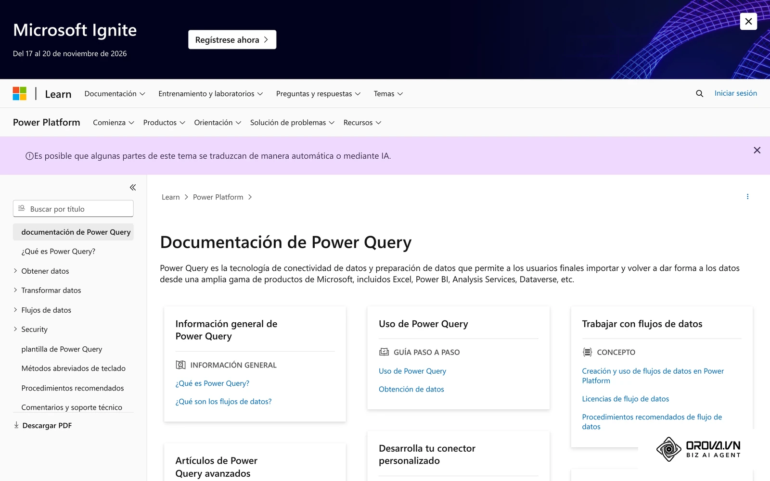
Task: Open Solución de problemas menu
Action: [x=292, y=123]
